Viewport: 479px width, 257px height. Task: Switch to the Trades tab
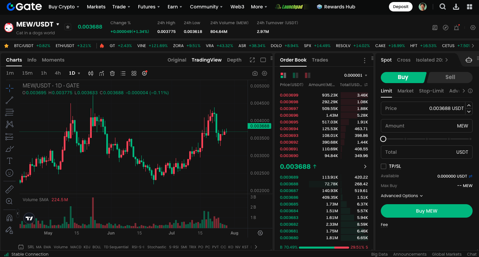tap(320, 60)
